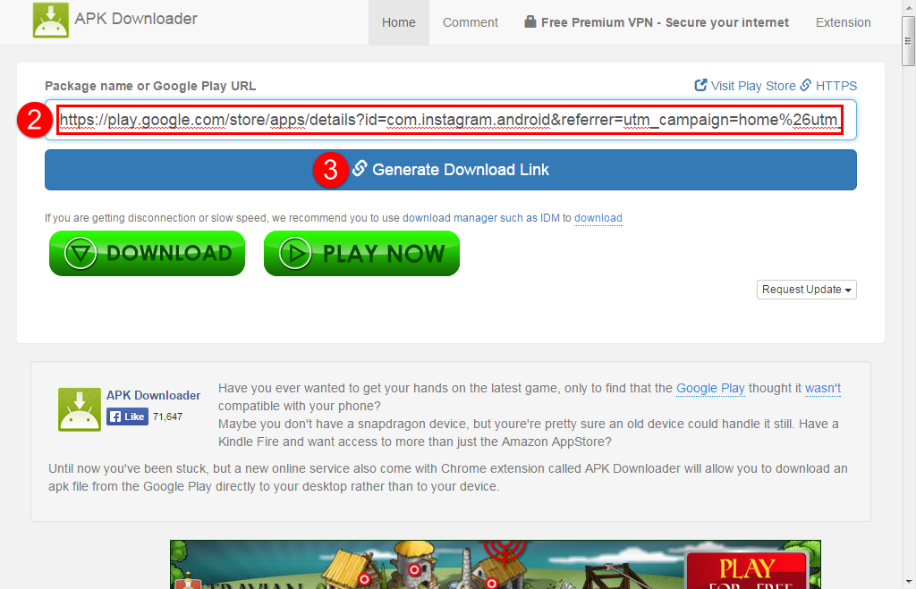Click the APK Downloader site title text
The image size is (916, 589).
pyautogui.click(x=136, y=19)
